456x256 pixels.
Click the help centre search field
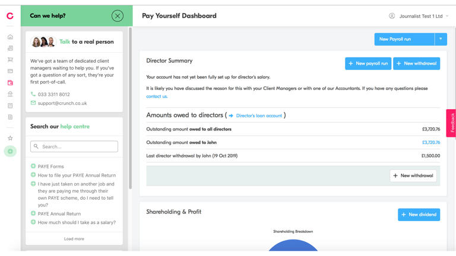tap(74, 146)
